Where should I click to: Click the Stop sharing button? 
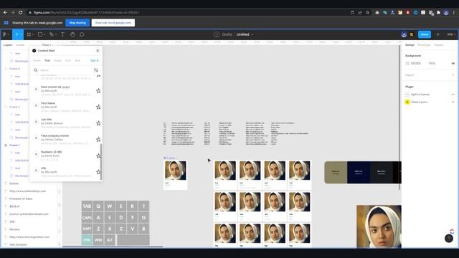point(77,23)
